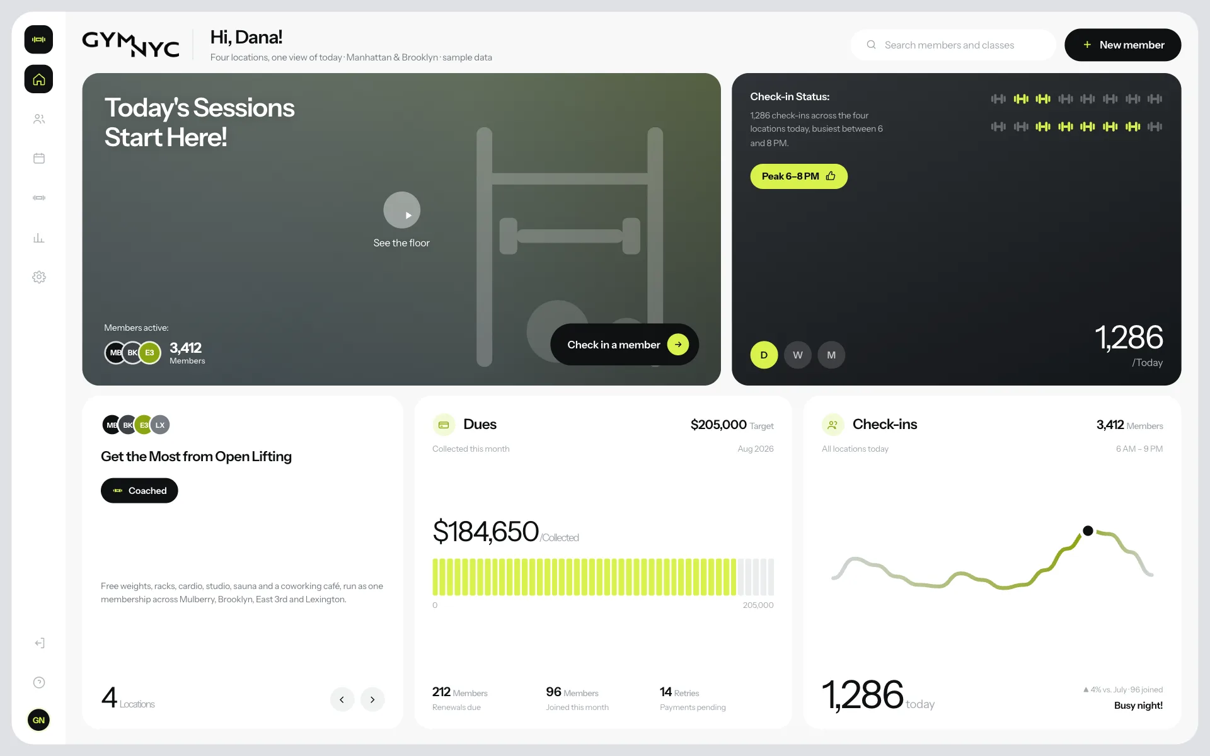
Task: Play the See the floor video
Action: coord(402,210)
